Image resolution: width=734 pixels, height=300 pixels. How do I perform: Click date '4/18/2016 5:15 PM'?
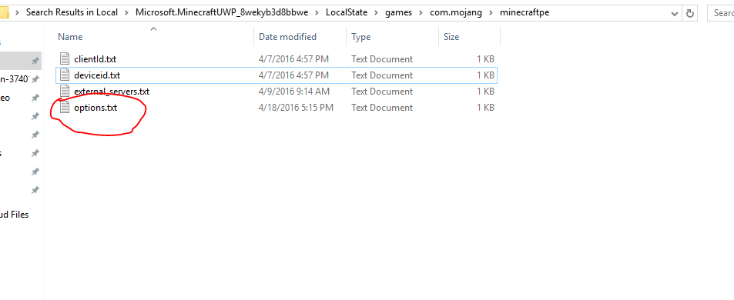[296, 108]
